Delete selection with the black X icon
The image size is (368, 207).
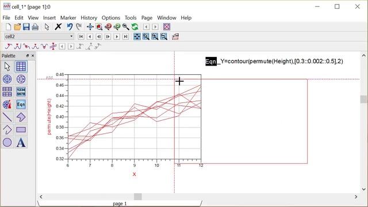tap(58, 26)
